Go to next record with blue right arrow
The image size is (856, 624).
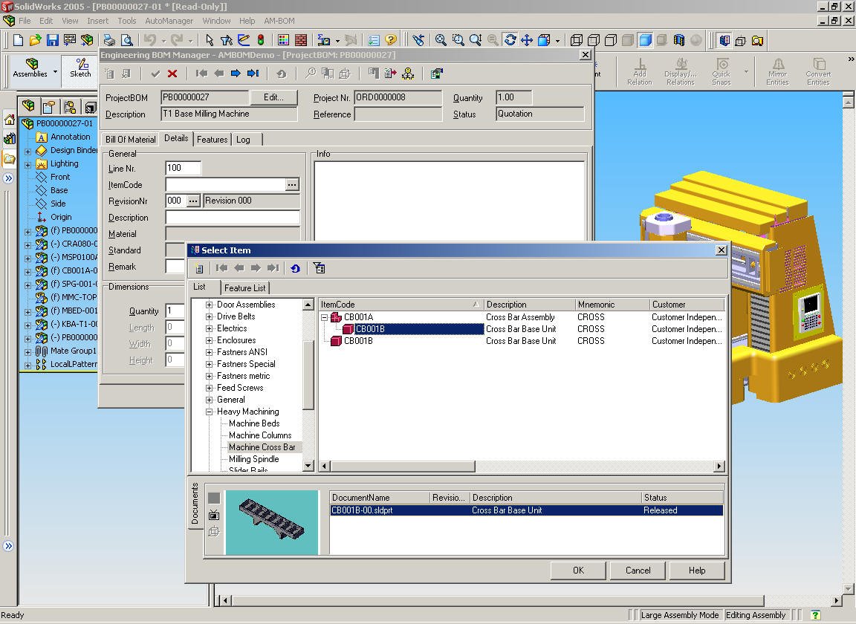[x=236, y=74]
